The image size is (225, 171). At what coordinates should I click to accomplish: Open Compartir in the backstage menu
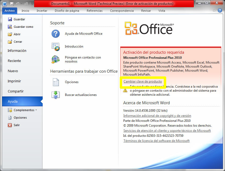pos(22,91)
